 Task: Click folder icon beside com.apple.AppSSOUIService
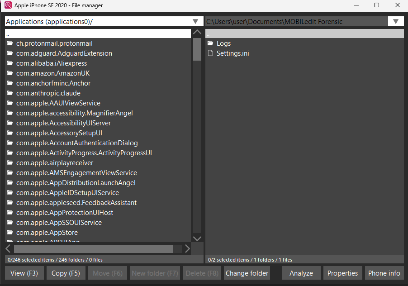coord(10,222)
